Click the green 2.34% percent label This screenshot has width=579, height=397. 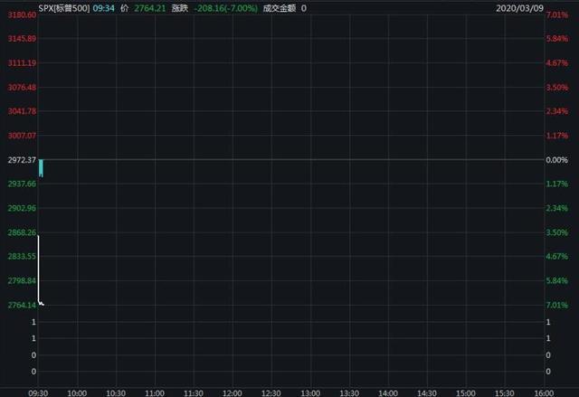pos(557,208)
